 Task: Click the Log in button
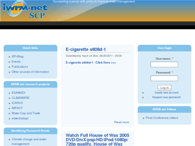[164, 88]
